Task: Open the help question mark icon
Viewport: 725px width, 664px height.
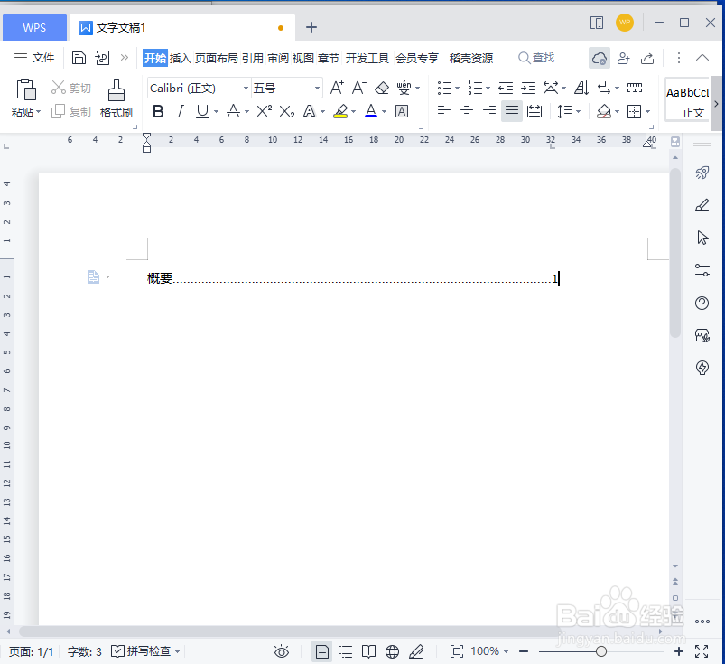Action: click(702, 303)
